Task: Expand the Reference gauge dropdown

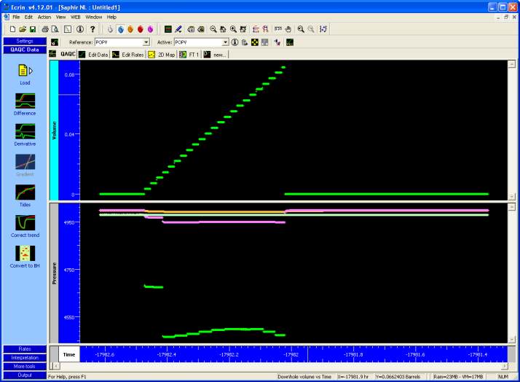Action: point(146,42)
